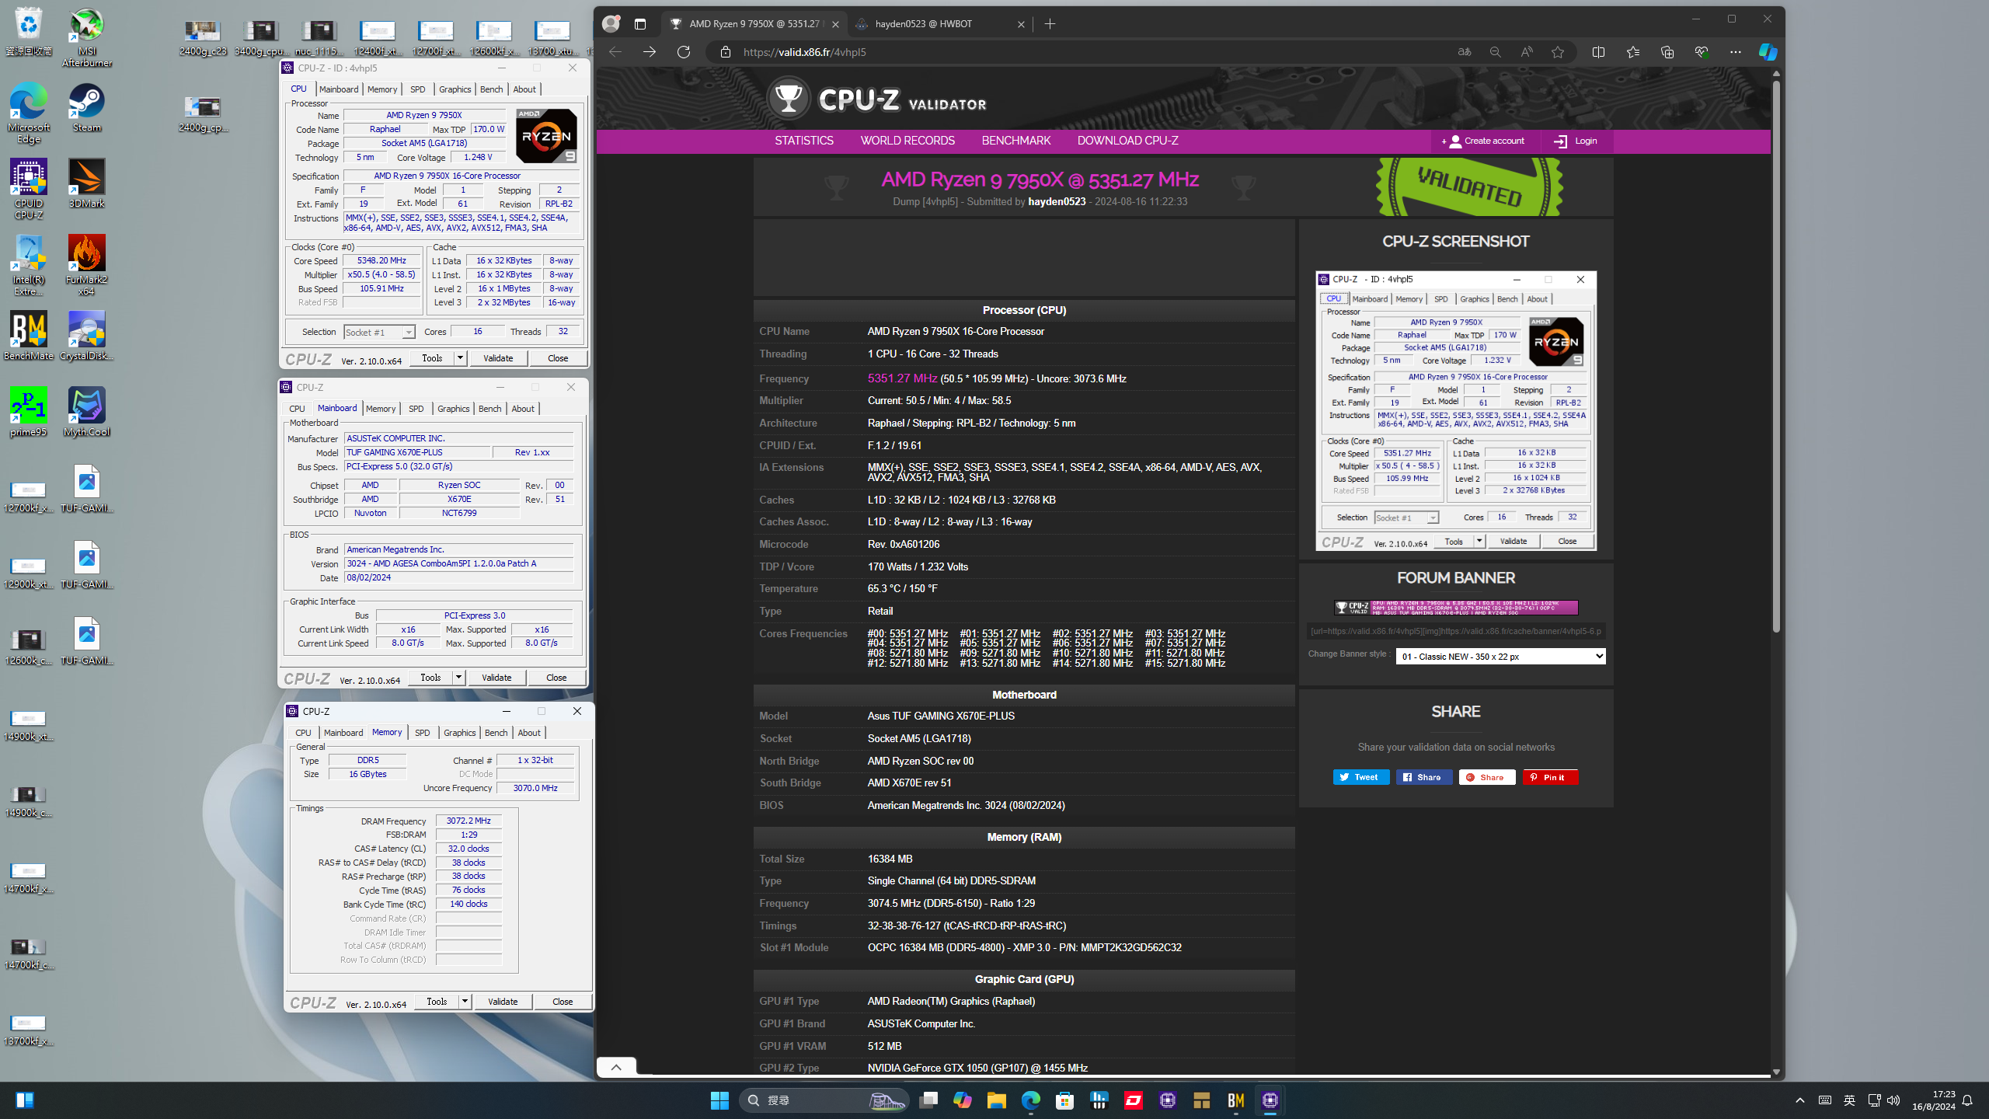Click the Edge address bar URL
Screen dimensions: 1989x1119
804,52
